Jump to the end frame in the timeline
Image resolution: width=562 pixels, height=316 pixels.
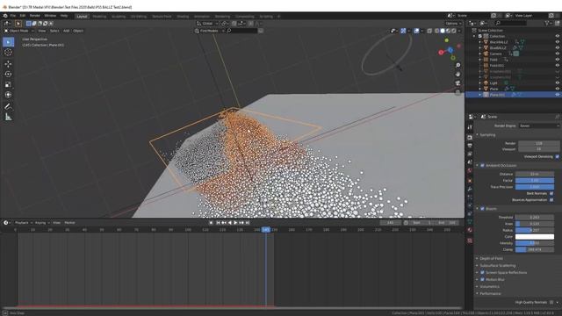(248, 223)
